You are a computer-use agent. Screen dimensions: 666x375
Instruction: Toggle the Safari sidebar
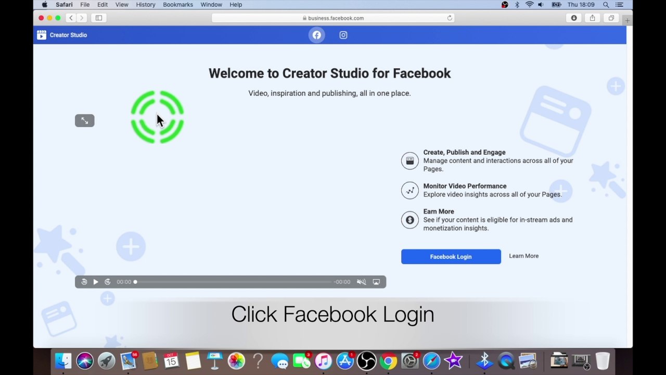pos(99,18)
